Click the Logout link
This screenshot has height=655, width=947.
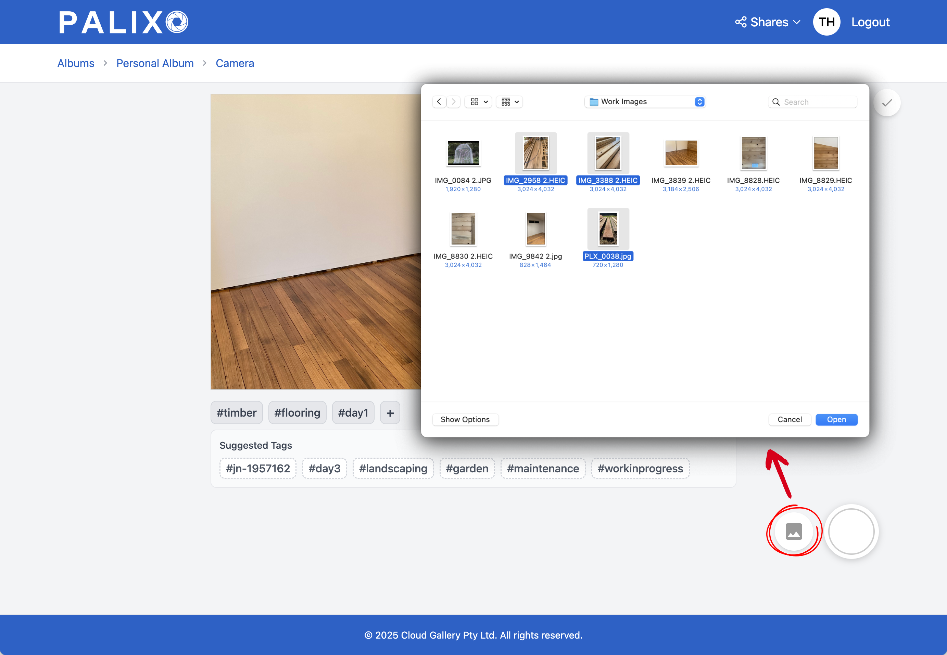pos(871,22)
